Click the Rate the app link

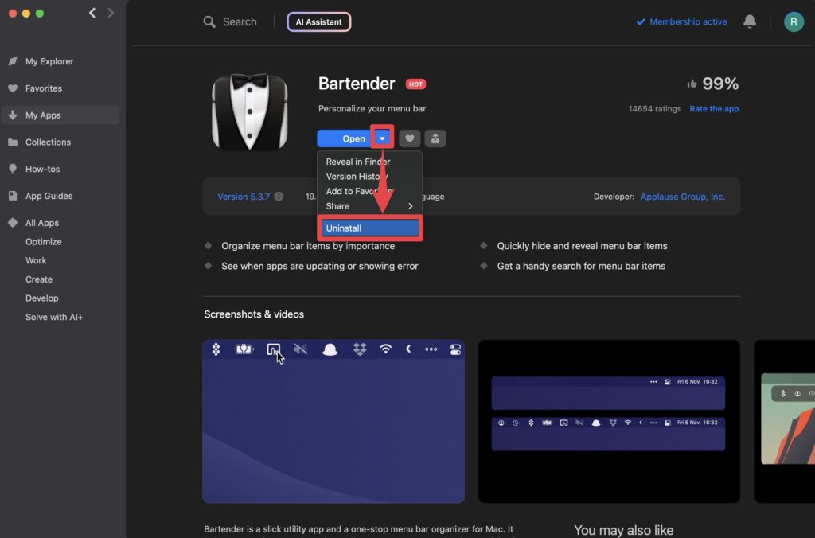(714, 109)
